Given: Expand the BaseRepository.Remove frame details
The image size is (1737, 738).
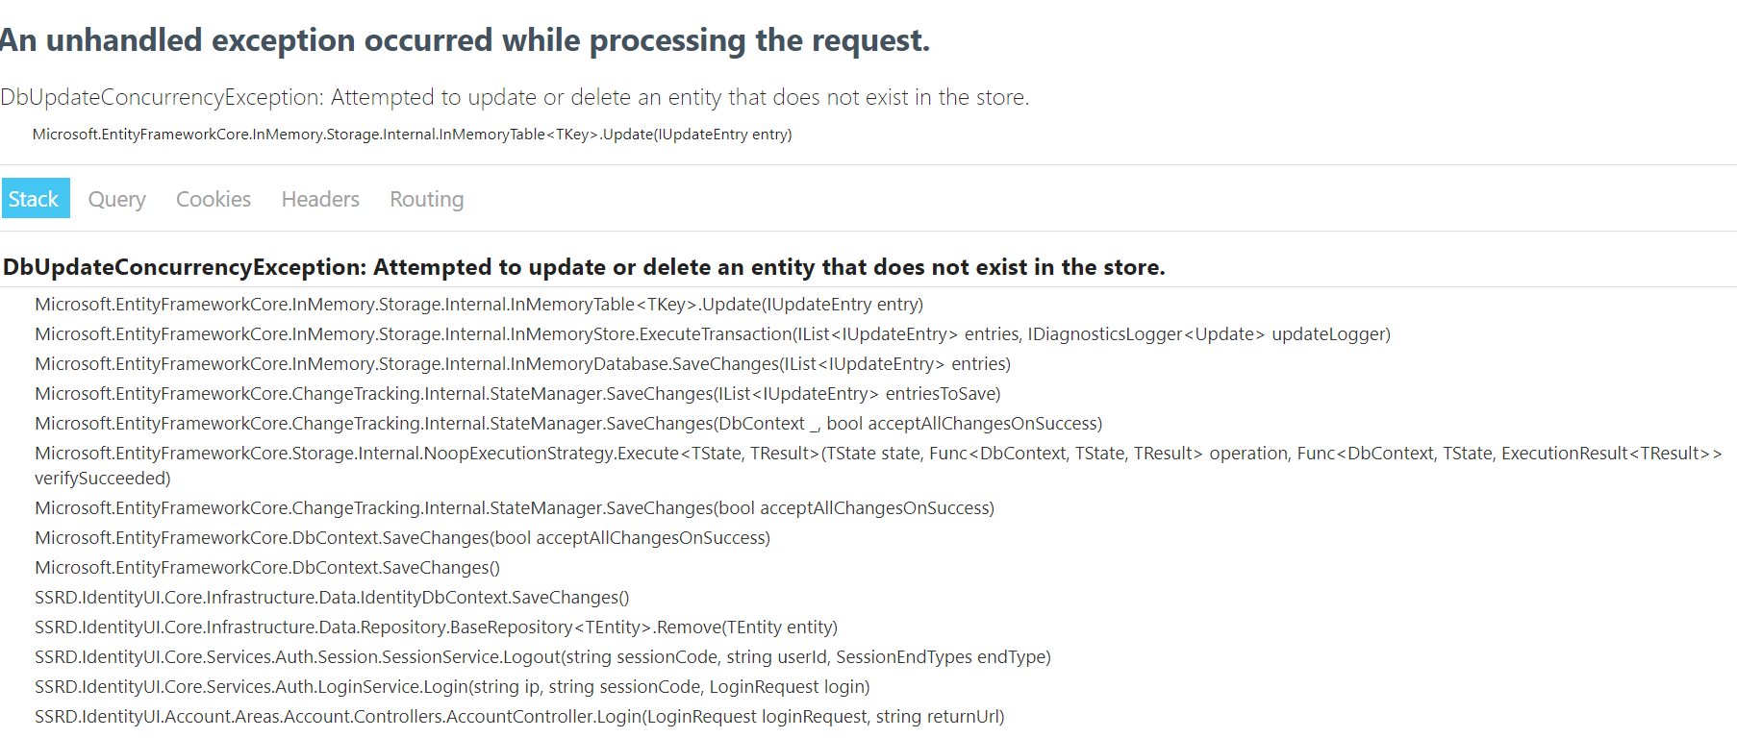Looking at the screenshot, I should click(x=436, y=627).
